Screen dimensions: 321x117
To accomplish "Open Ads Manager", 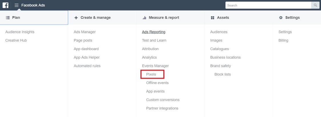I will 84,32.
